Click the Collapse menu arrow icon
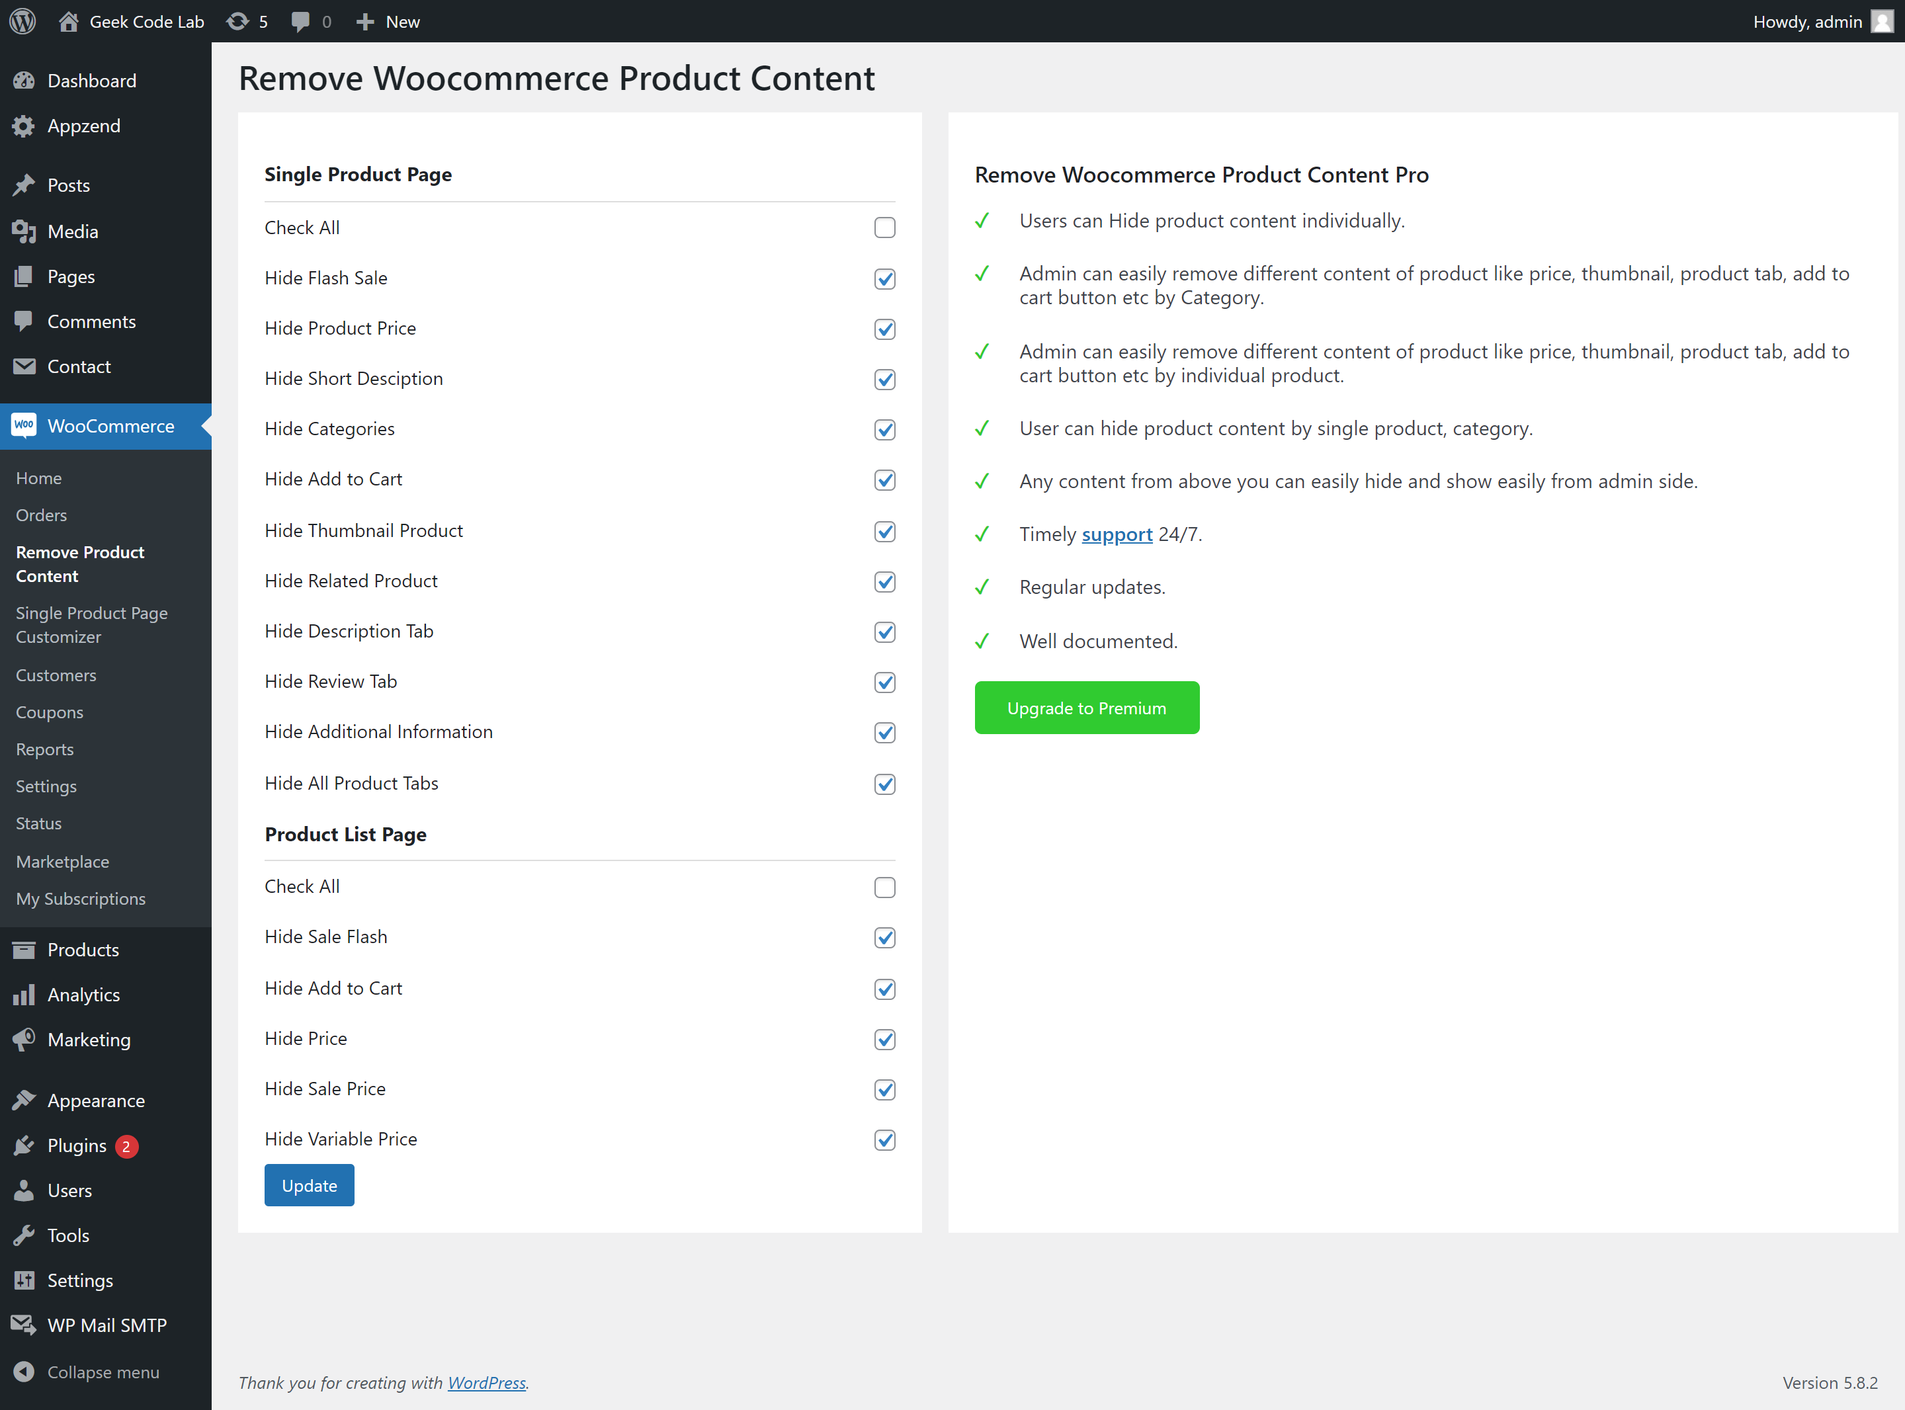Screen dimensions: 1905x1410 click(24, 1372)
